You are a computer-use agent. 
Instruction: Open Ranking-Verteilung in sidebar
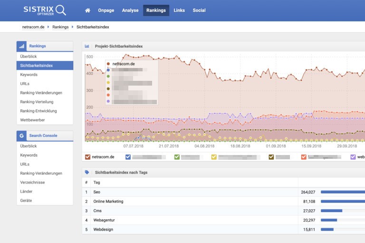click(x=45, y=102)
